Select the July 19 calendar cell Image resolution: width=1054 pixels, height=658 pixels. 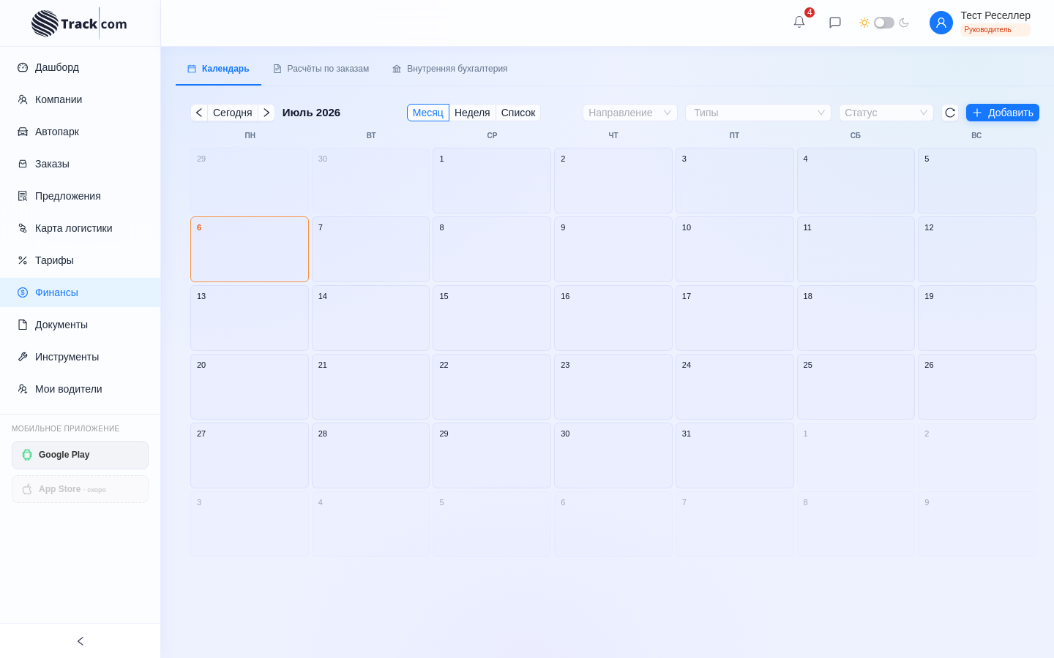pyautogui.click(x=977, y=318)
